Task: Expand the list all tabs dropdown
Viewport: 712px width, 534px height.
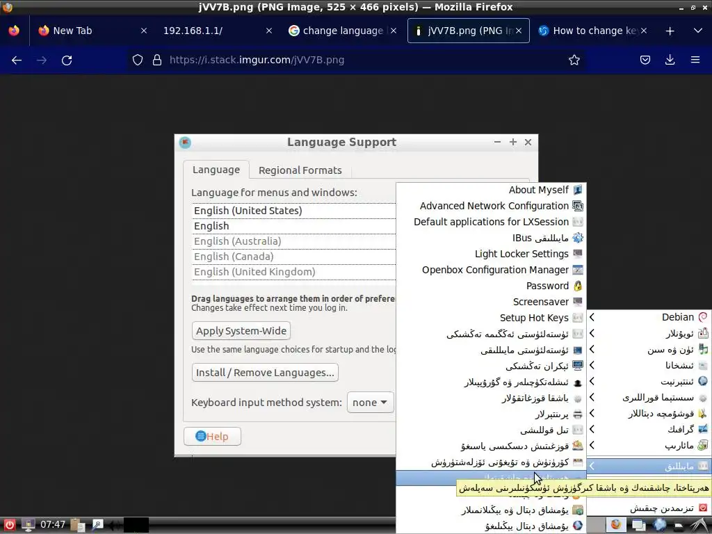Action: (x=698, y=31)
